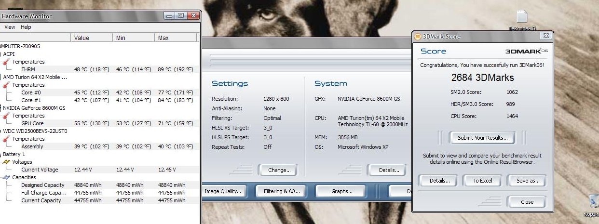Select the Core #0 row
Viewport: 599px width, 224px height.
click(x=99, y=92)
